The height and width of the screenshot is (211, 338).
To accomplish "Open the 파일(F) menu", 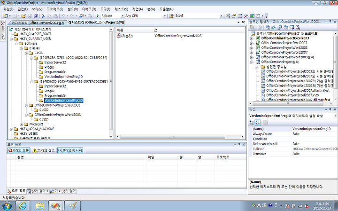I will point(8,9).
